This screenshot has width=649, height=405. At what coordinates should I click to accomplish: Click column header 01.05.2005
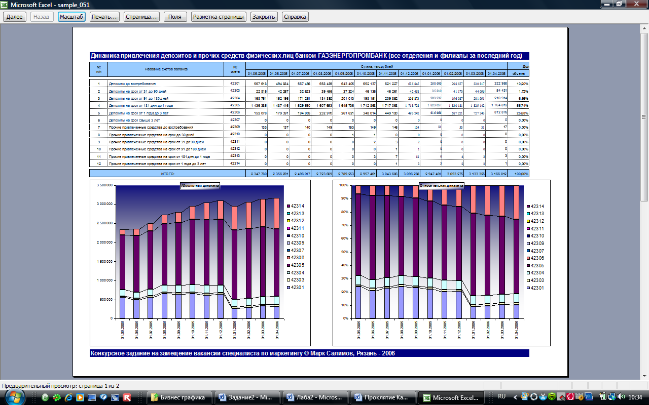pos(257,74)
